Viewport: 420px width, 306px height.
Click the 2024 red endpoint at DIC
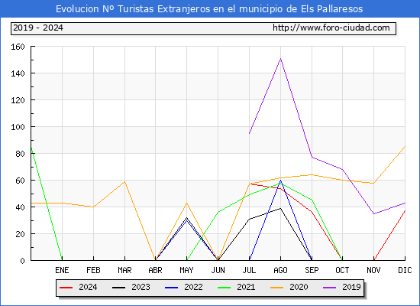405,210
